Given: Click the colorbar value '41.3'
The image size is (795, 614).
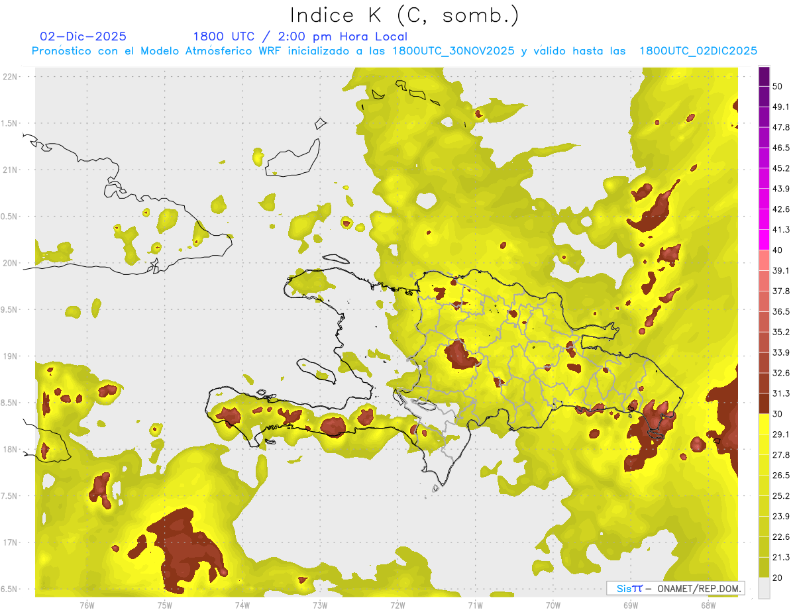Looking at the screenshot, I should coord(780,230).
